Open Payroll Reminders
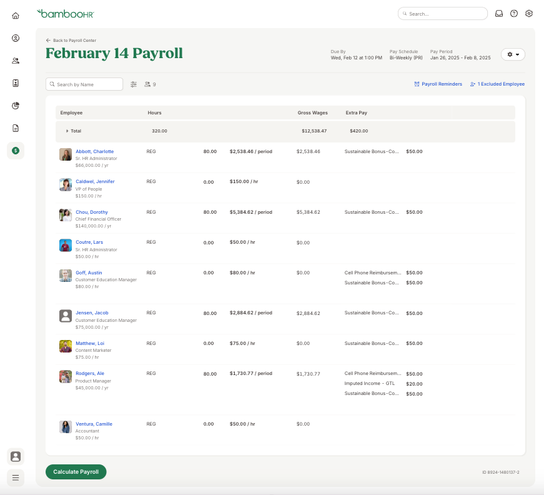The image size is (544, 495). pos(438,84)
